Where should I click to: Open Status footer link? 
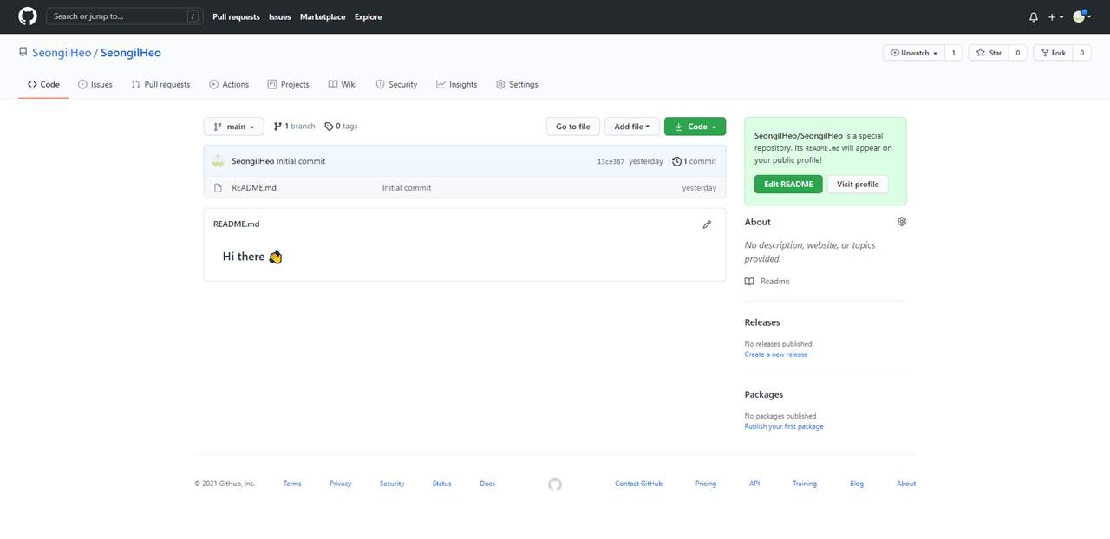point(442,484)
